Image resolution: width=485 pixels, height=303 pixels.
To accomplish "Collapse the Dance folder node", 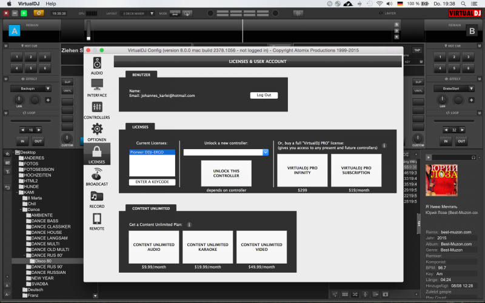I will tap(21, 210).
